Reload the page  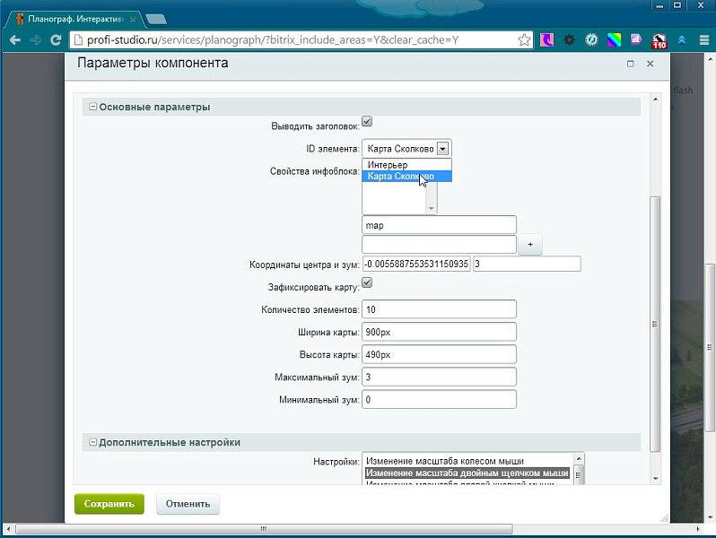pos(56,40)
